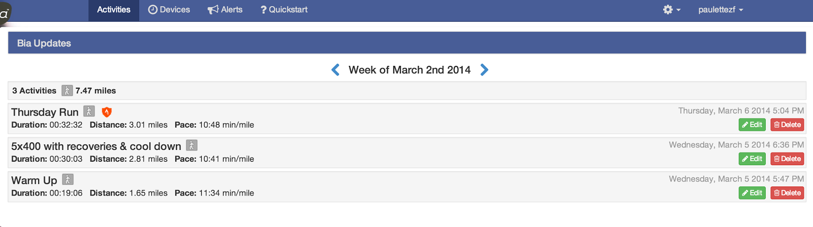Click the orange shield badge on Thursday Run
The image size is (813, 227).
point(107,112)
